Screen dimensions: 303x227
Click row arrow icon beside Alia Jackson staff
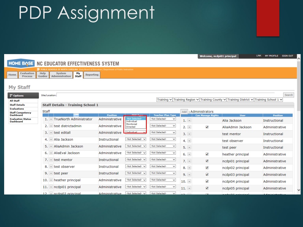[x=51, y=140]
